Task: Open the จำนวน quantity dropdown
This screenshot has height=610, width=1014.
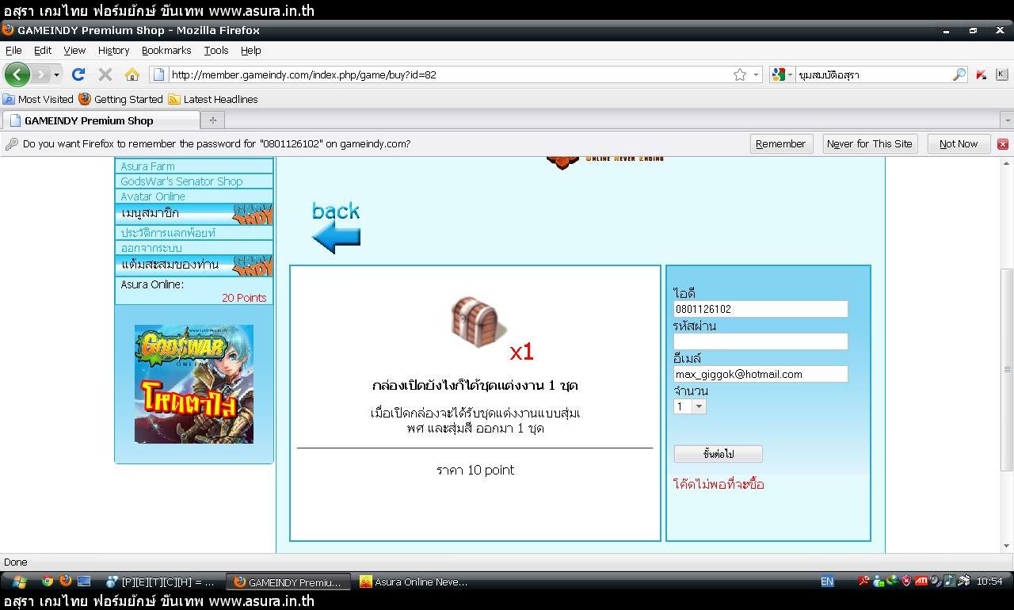Action: click(689, 406)
